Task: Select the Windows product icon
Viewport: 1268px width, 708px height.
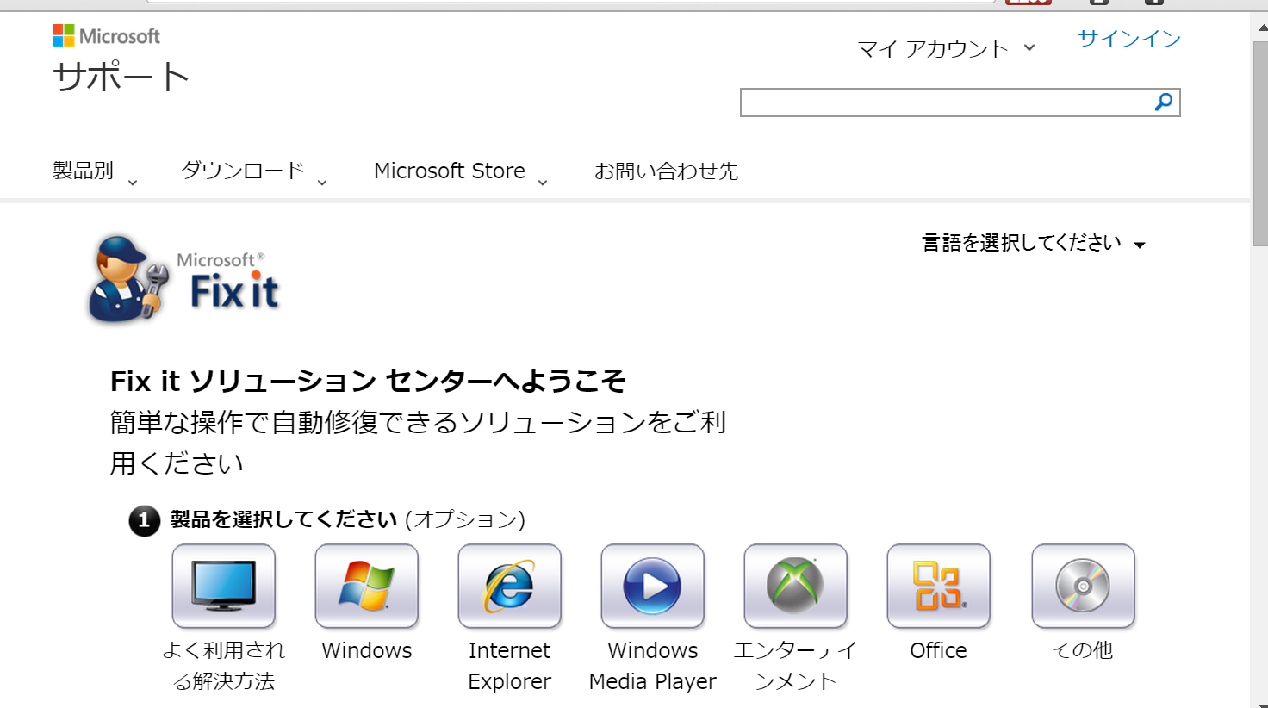Action: [x=367, y=587]
